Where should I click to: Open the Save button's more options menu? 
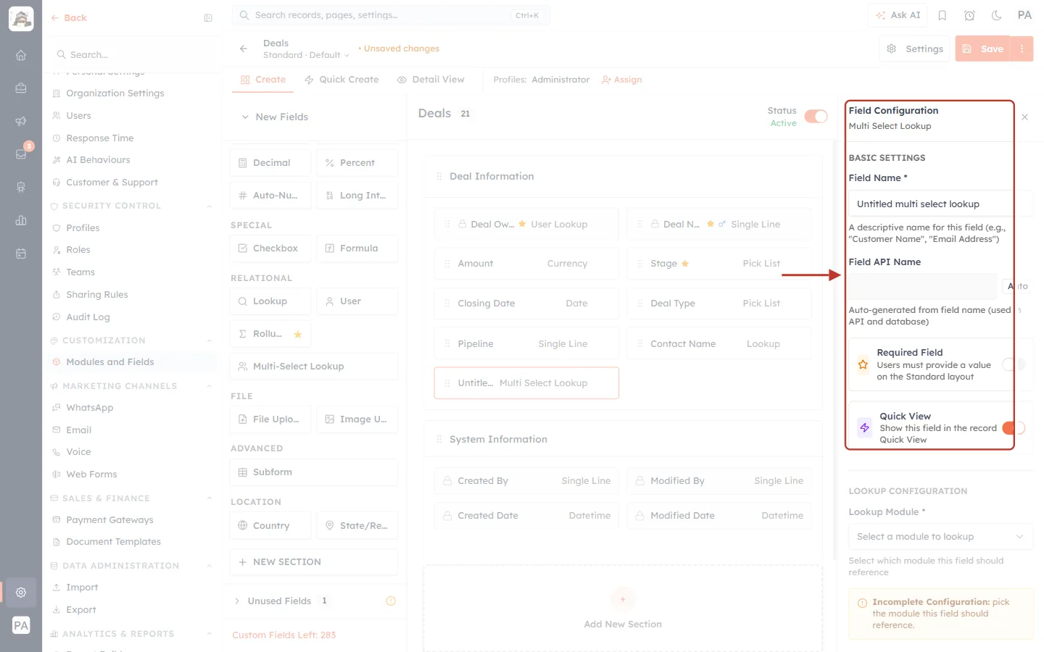coord(1022,49)
